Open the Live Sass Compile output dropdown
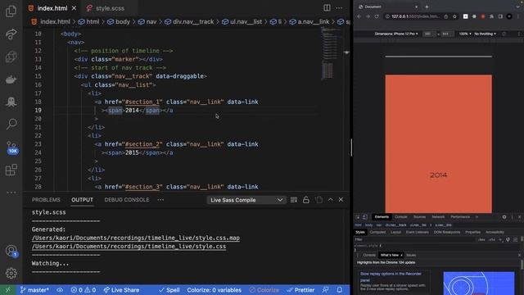524x295 pixels. (246, 200)
